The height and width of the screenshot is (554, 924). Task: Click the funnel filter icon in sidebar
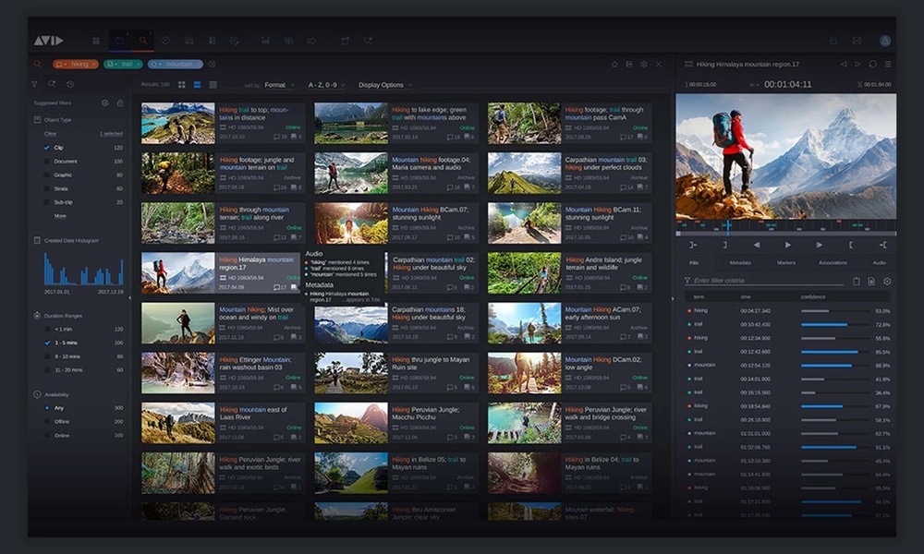pos(35,84)
